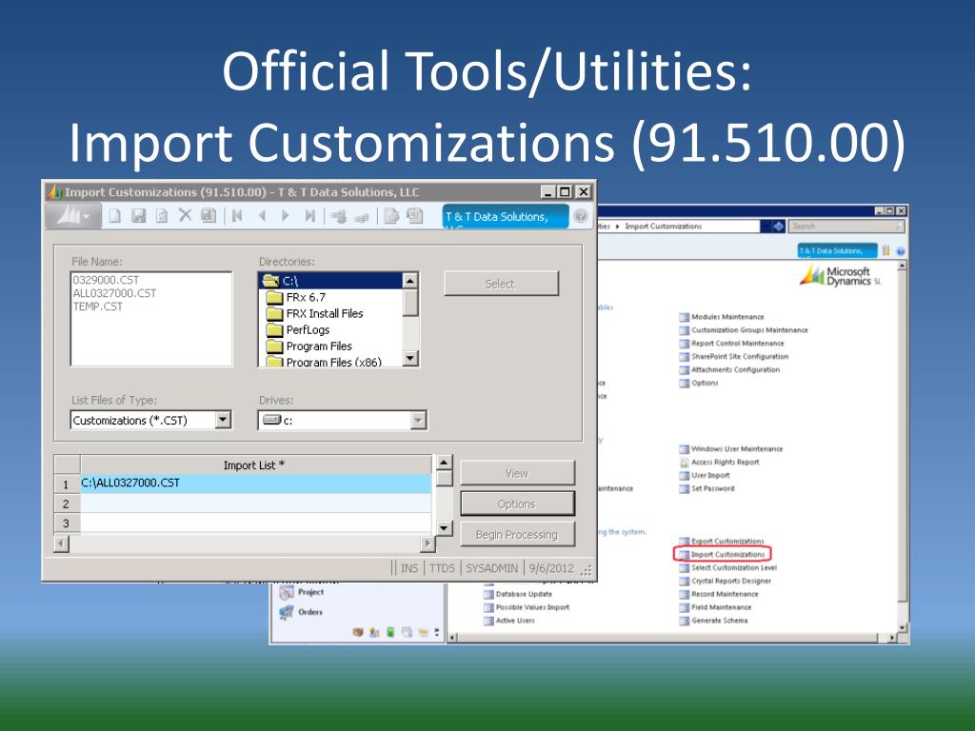The image size is (975, 731).
Task: Click Import Customizations breadcrumb in background window
Action: coord(663,227)
